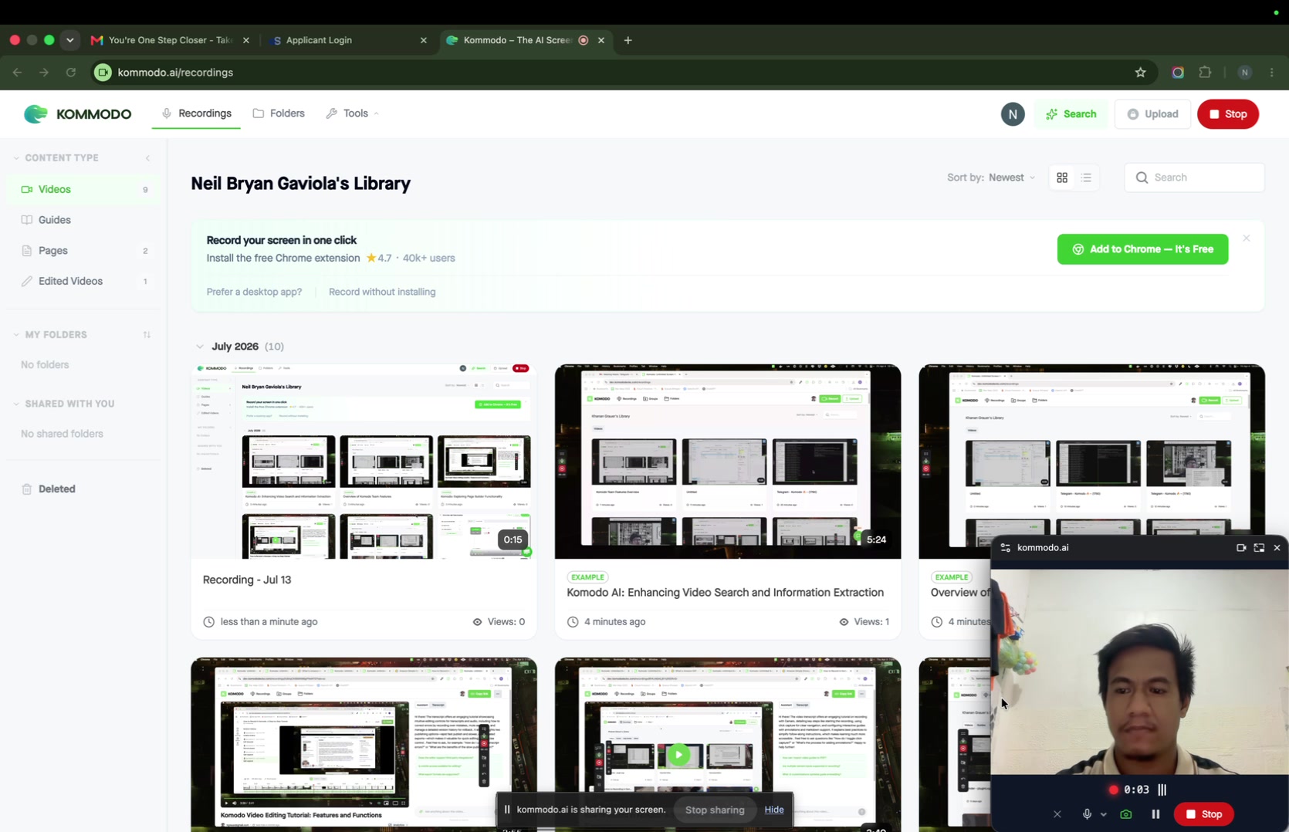Image resolution: width=1289 pixels, height=832 pixels.
Task: Cancel the recording with the X icon
Action: 1057,814
